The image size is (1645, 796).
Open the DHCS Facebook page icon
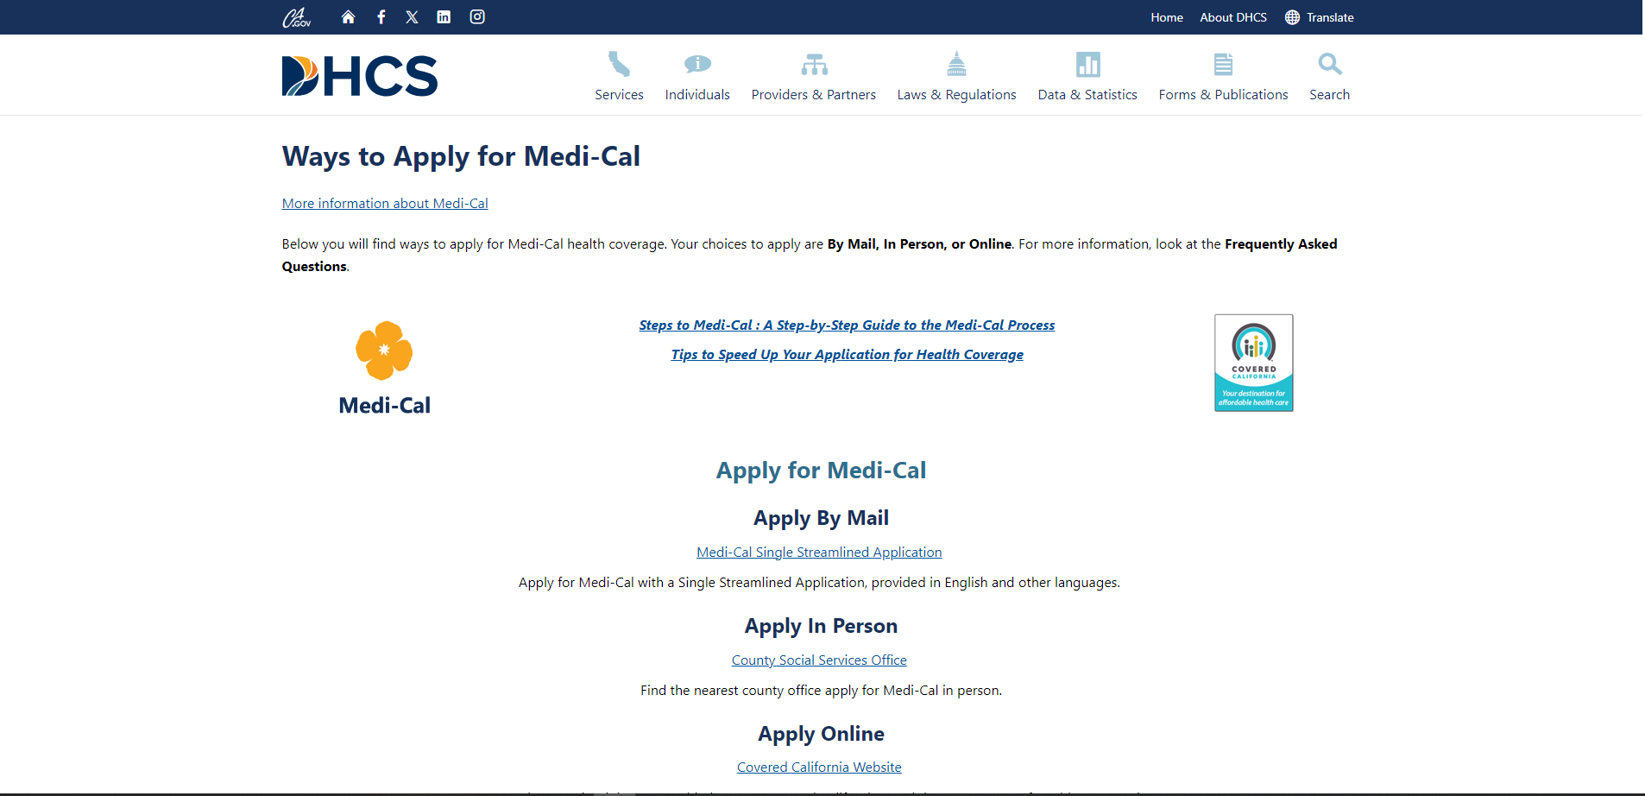(381, 17)
